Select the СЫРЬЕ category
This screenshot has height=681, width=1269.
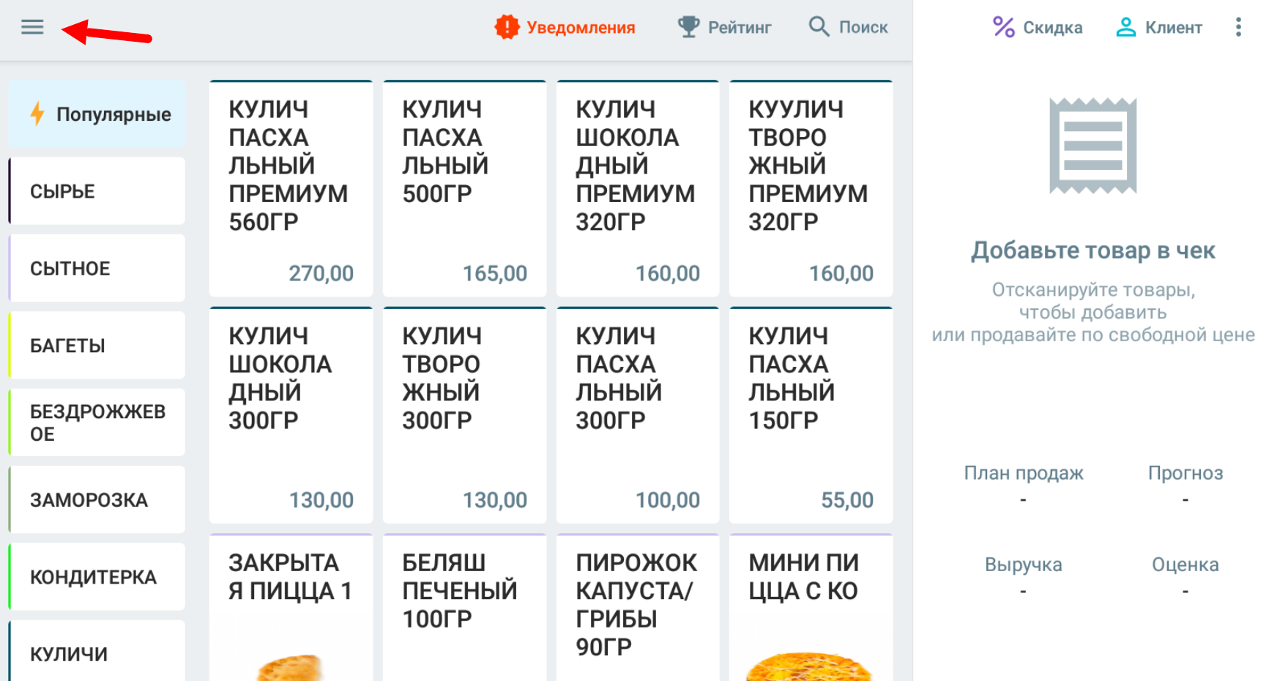click(97, 191)
